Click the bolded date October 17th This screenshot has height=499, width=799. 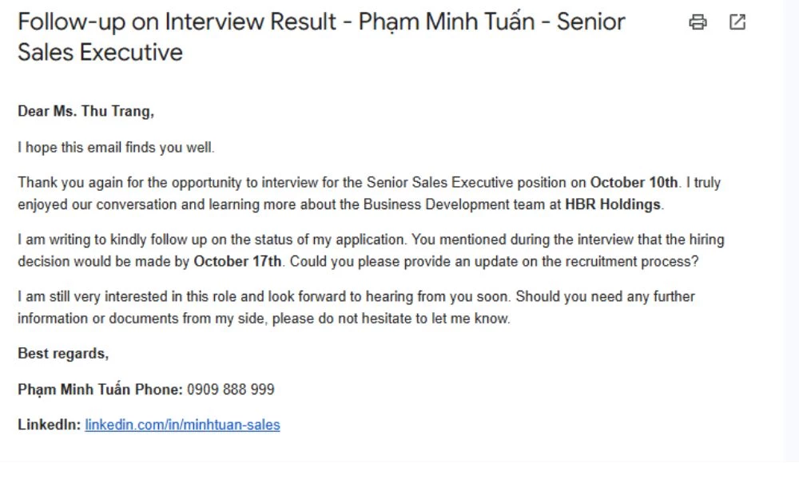pos(238,260)
